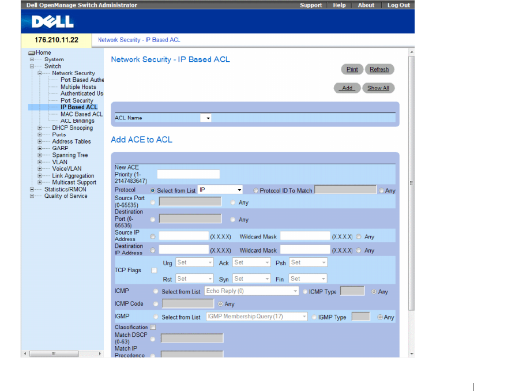The width and height of the screenshot is (519, 391).
Task: Open MAC Based ACL page
Action: pos(81,114)
